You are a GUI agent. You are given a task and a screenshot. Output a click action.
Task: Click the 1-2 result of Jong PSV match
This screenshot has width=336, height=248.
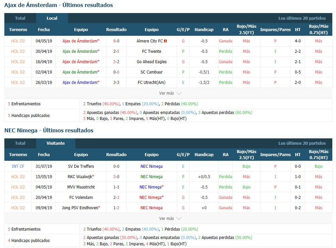pyautogui.click(x=116, y=208)
